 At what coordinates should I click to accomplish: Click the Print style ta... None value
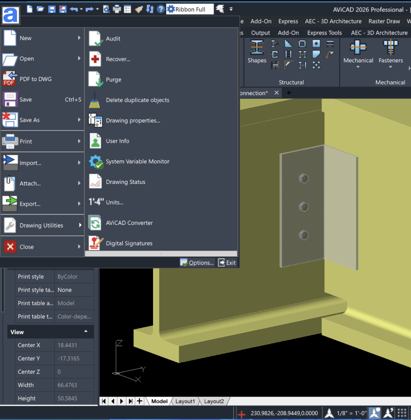point(74,290)
